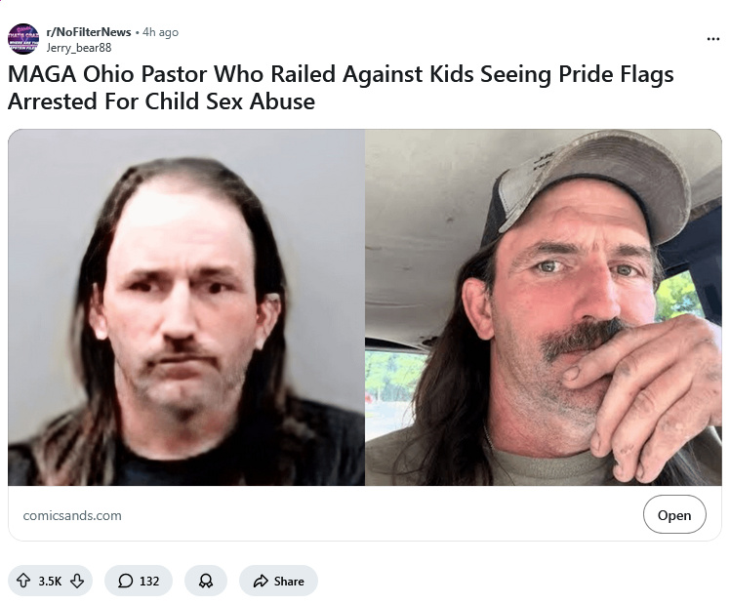Click the 3.5K vote score
This screenshot has width=730, height=604.
50,581
